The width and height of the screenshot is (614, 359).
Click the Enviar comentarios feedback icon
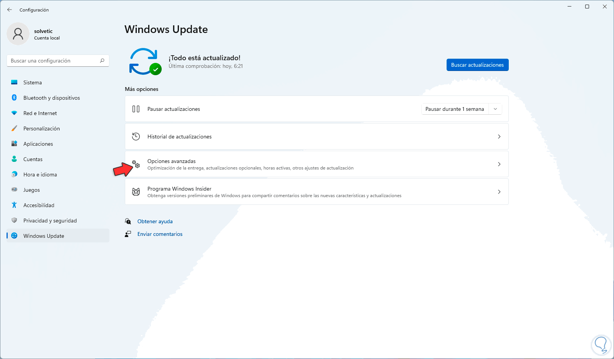(x=128, y=234)
